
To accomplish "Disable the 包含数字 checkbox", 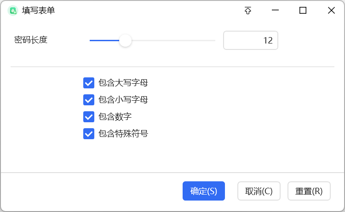I will tap(89, 116).
